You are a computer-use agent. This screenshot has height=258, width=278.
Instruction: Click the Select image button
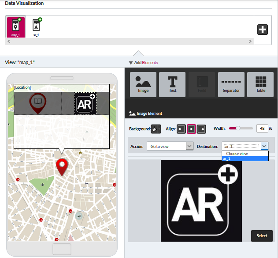262,236
